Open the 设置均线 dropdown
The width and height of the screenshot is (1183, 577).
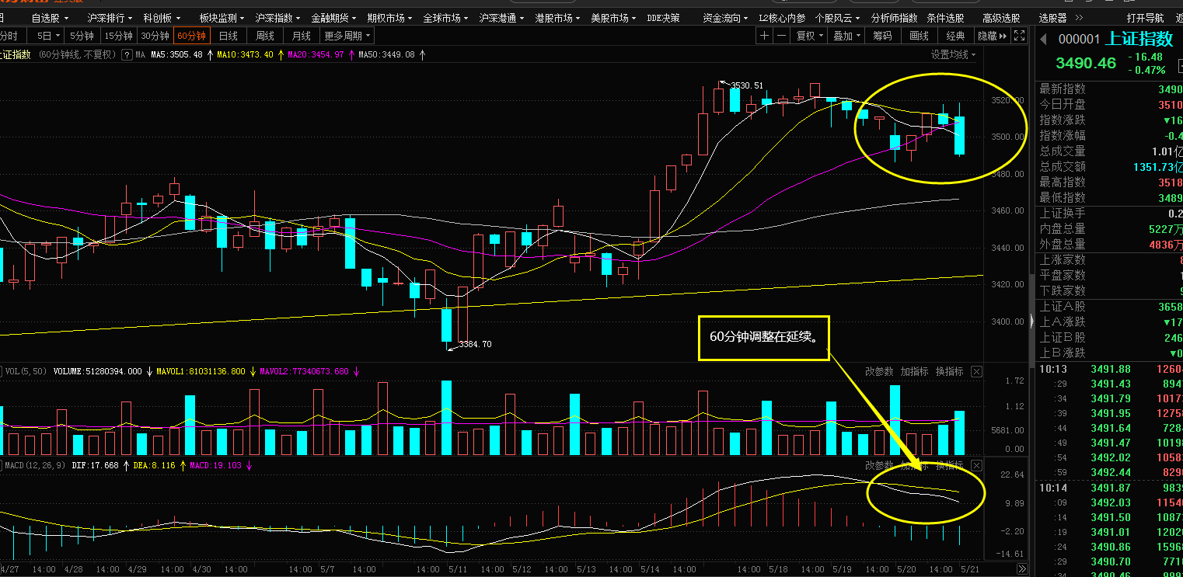point(954,54)
